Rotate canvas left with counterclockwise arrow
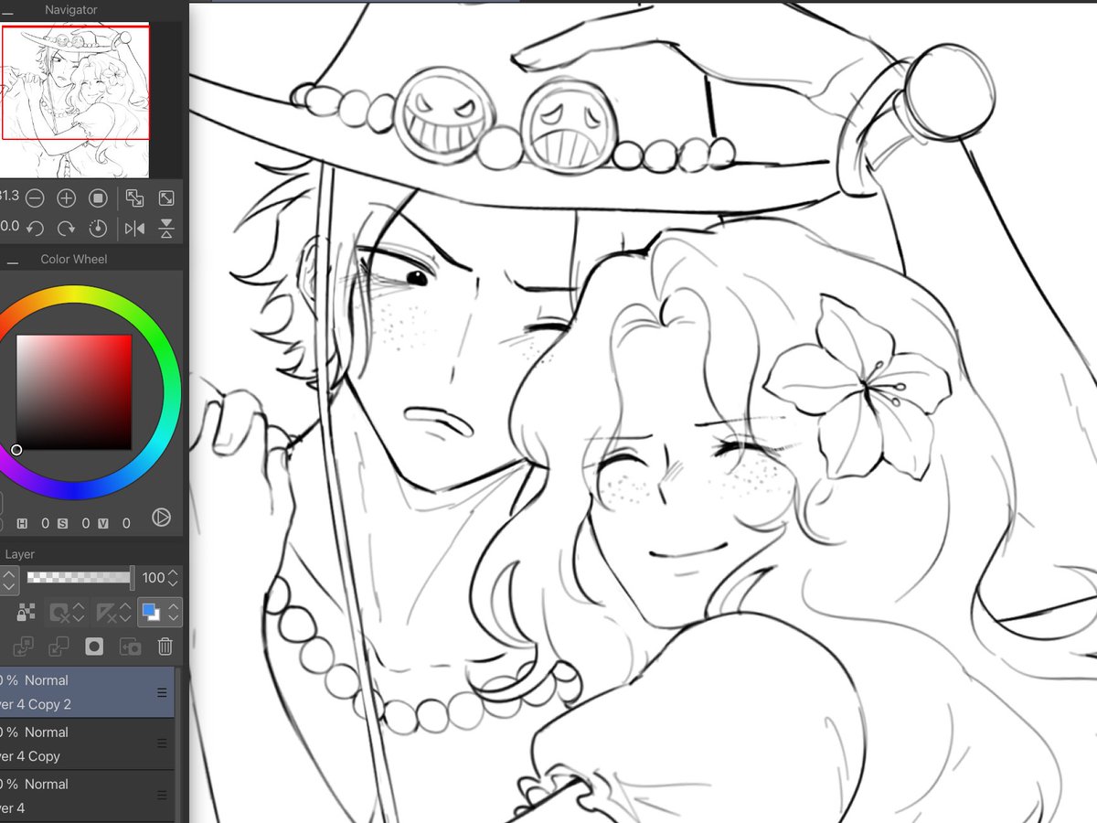 (35, 229)
